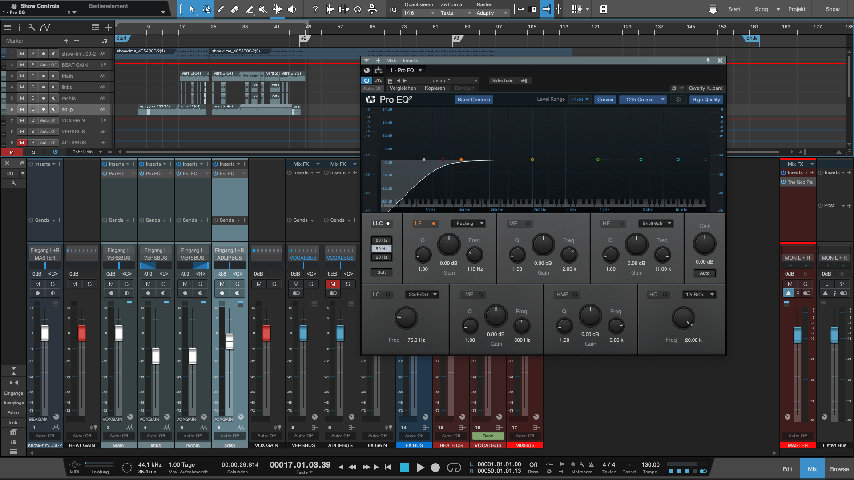Click the Auto gain button
Image resolution: width=854 pixels, height=480 pixels.
(x=705, y=273)
